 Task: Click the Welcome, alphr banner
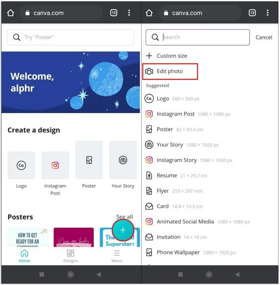click(x=71, y=82)
